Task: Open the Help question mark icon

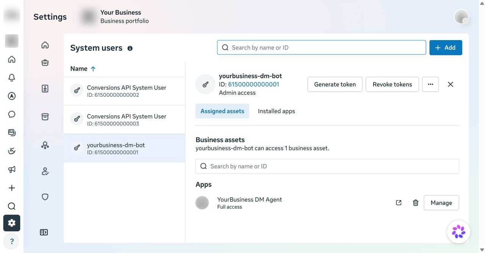Action: [12, 241]
